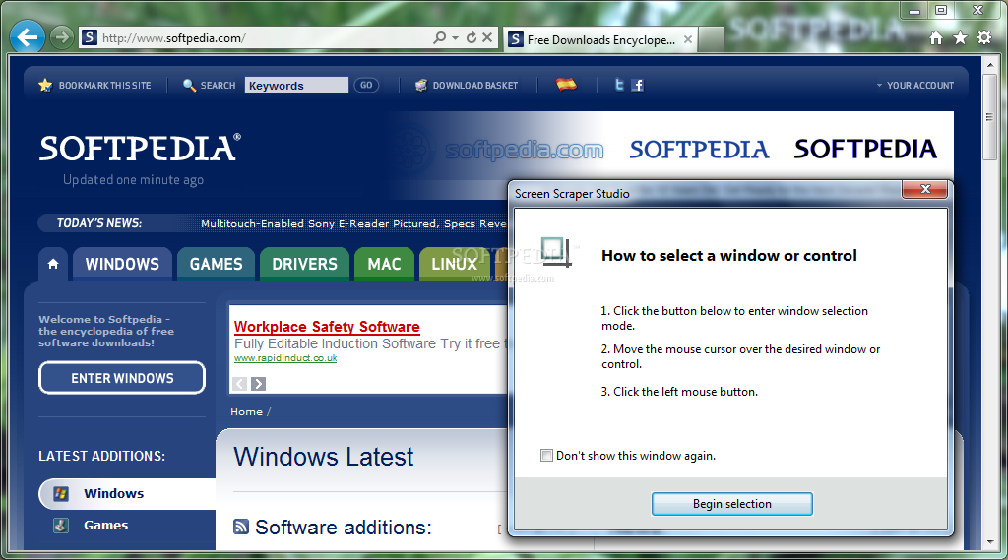This screenshot has width=1008, height=560.
Task: Open the address bar search dropdown arrow
Action: [455, 38]
